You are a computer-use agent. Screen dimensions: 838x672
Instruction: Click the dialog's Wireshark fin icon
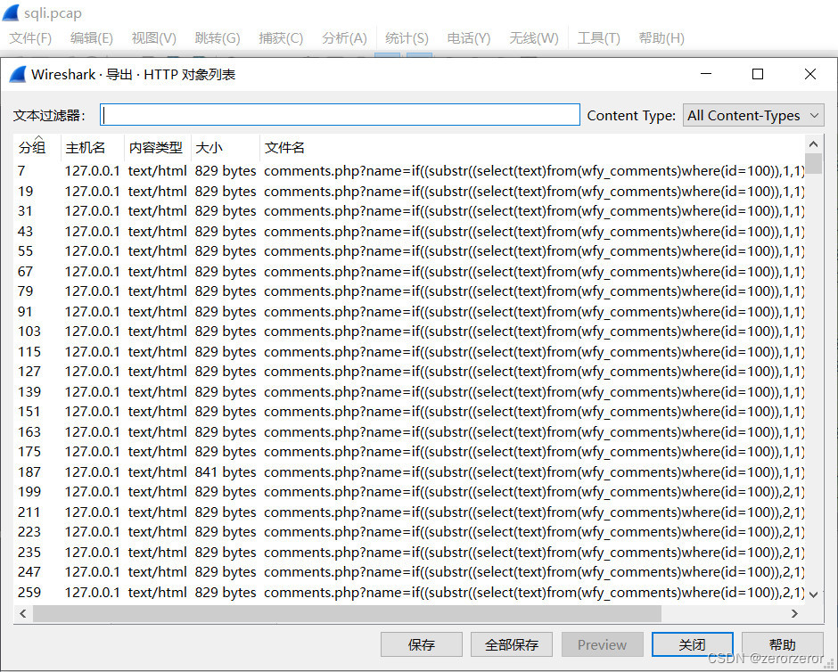(18, 74)
